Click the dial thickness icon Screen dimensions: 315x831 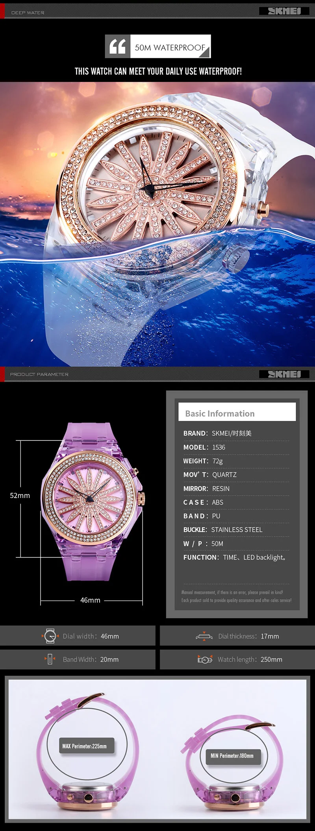(204, 636)
